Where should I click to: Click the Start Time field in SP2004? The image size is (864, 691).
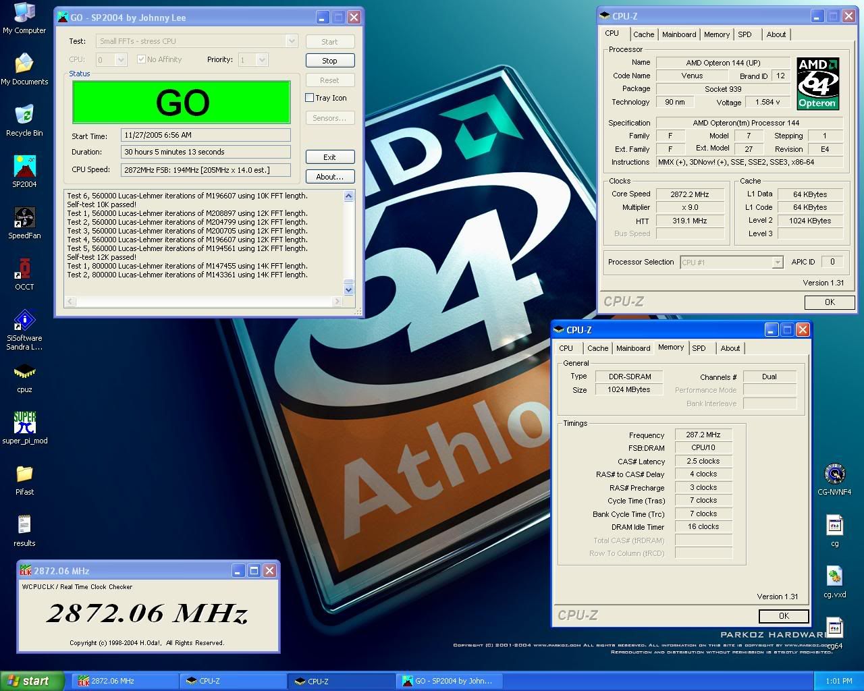coord(206,135)
